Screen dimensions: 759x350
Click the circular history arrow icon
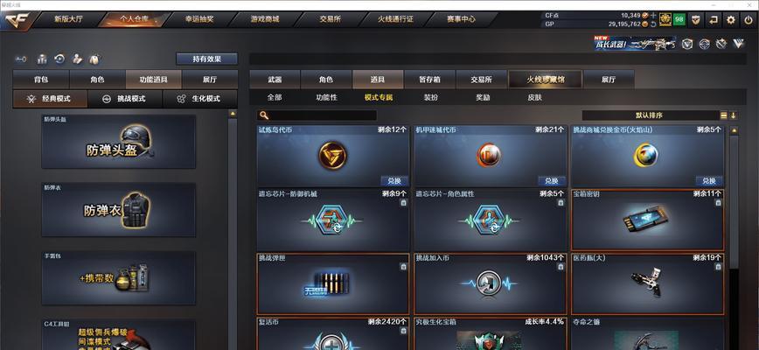point(59,59)
